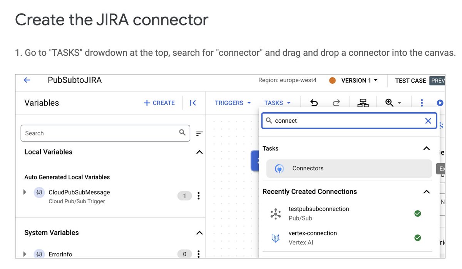The image size is (462, 269).
Task: Clear the connect search using the X icon
Action: tap(428, 121)
